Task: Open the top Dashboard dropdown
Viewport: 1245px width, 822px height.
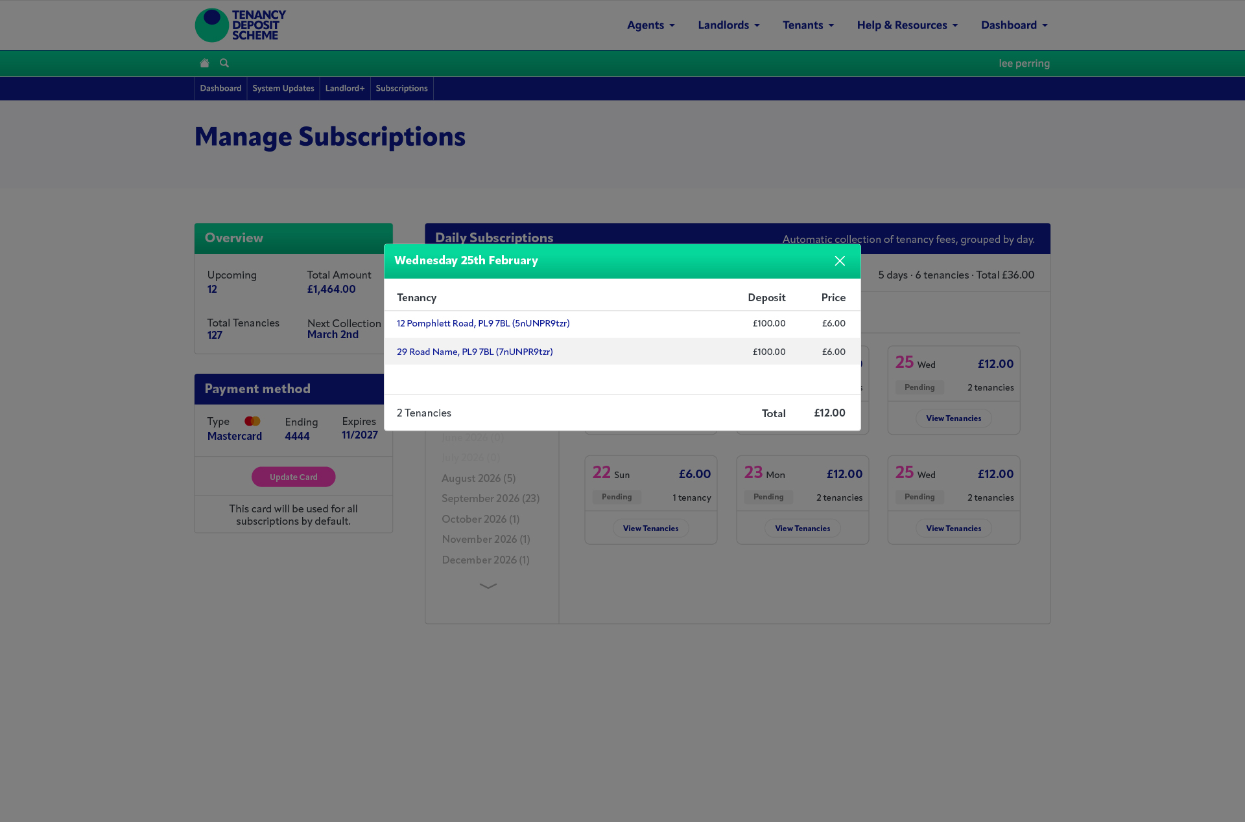Action: coord(1014,25)
